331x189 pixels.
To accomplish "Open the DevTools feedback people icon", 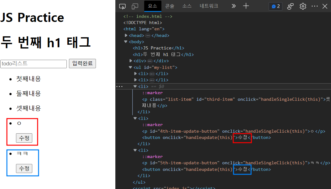I will tap(291, 6).
